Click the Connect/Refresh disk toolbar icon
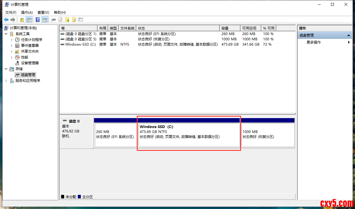The image size is (355, 209). [53, 20]
